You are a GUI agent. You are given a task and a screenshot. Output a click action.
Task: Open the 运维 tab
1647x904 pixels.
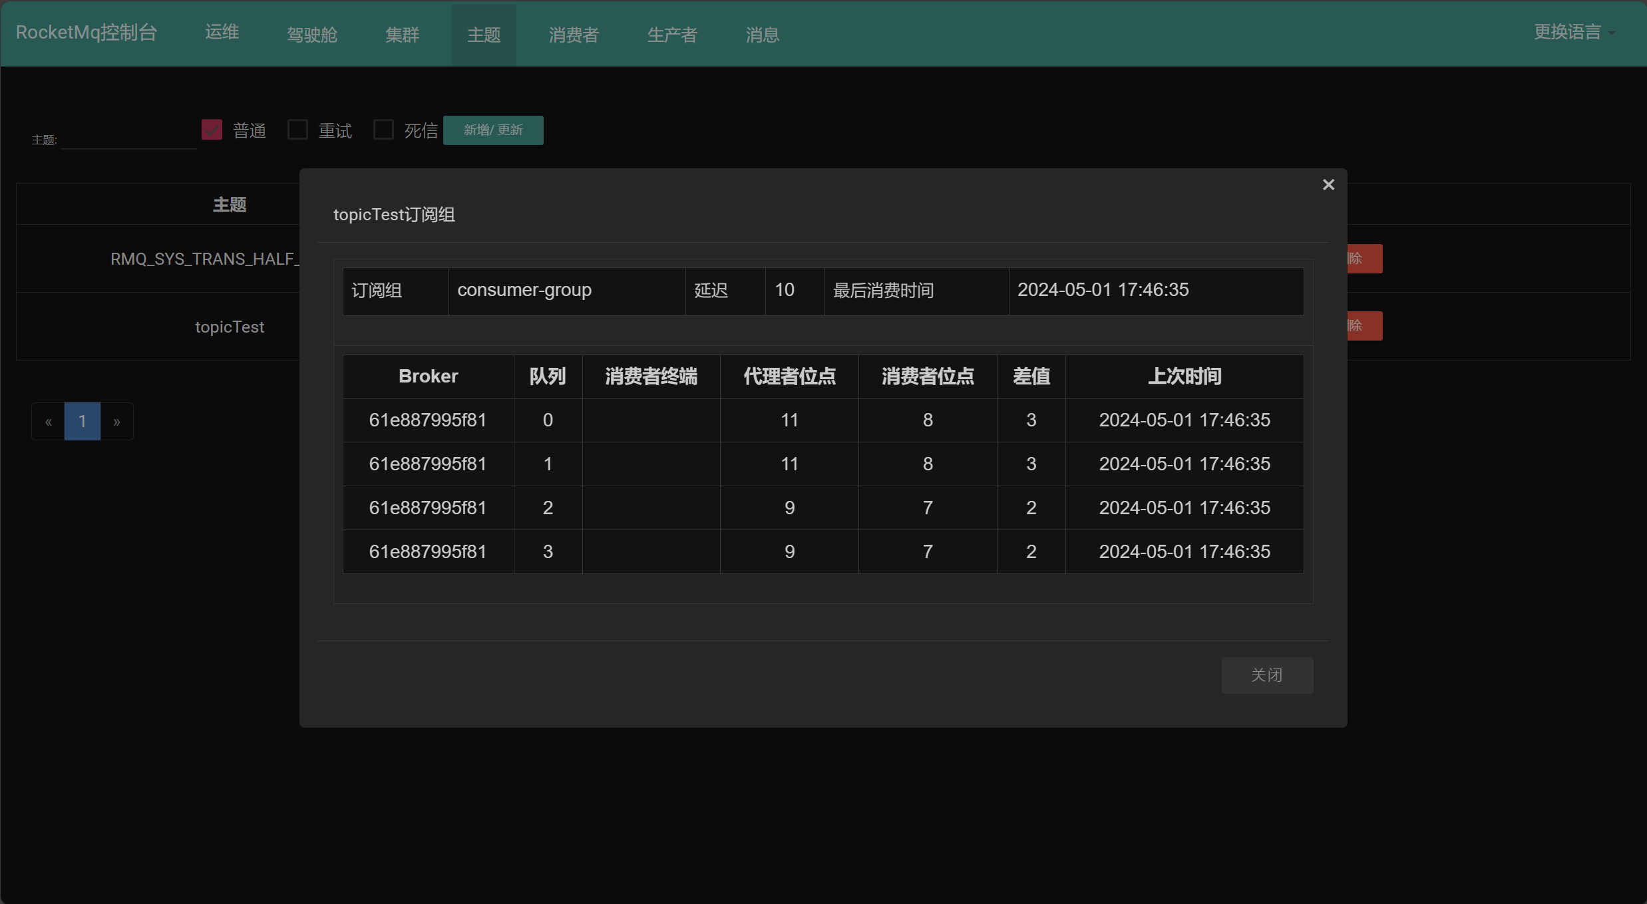[221, 32]
